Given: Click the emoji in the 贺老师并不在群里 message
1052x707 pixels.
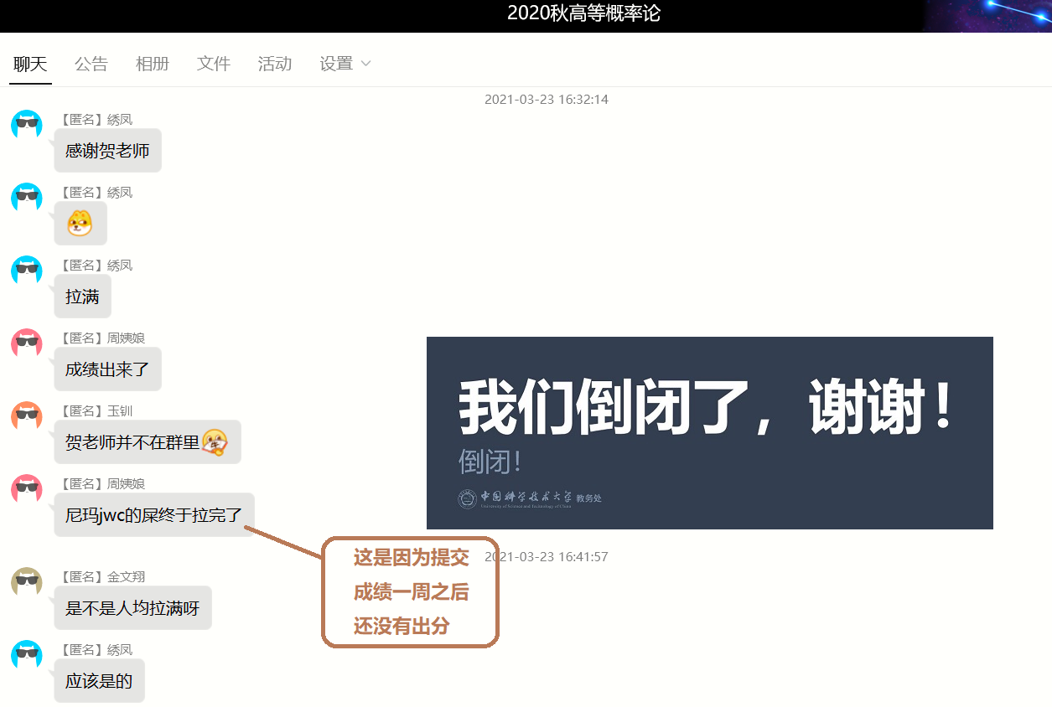Looking at the screenshot, I should 215,441.
